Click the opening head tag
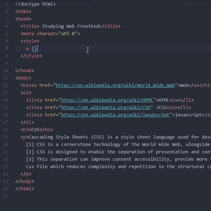This screenshot has height=211, width=211. (x=23, y=19)
